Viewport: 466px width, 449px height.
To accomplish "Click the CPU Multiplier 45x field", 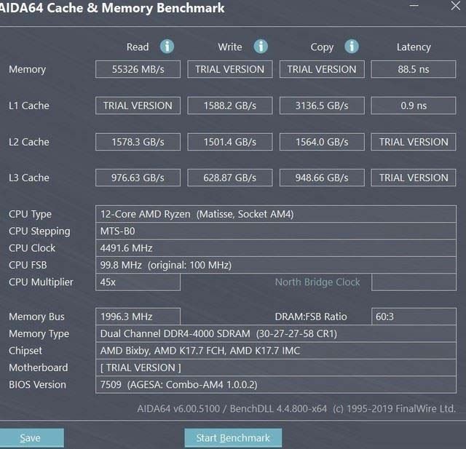I will (x=138, y=282).
